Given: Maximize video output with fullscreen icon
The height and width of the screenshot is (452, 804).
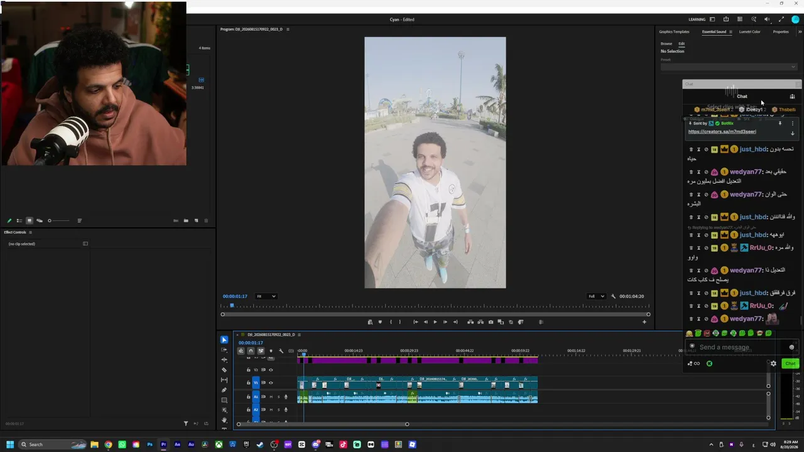Looking at the screenshot, I should click(780, 19).
